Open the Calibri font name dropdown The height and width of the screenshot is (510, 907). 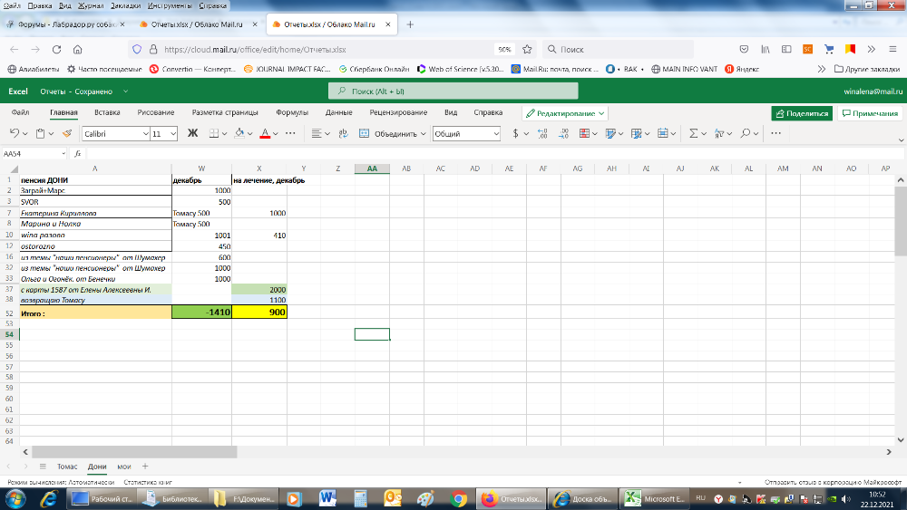(115, 133)
